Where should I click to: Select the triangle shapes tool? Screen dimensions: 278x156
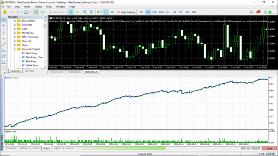(3, 51)
